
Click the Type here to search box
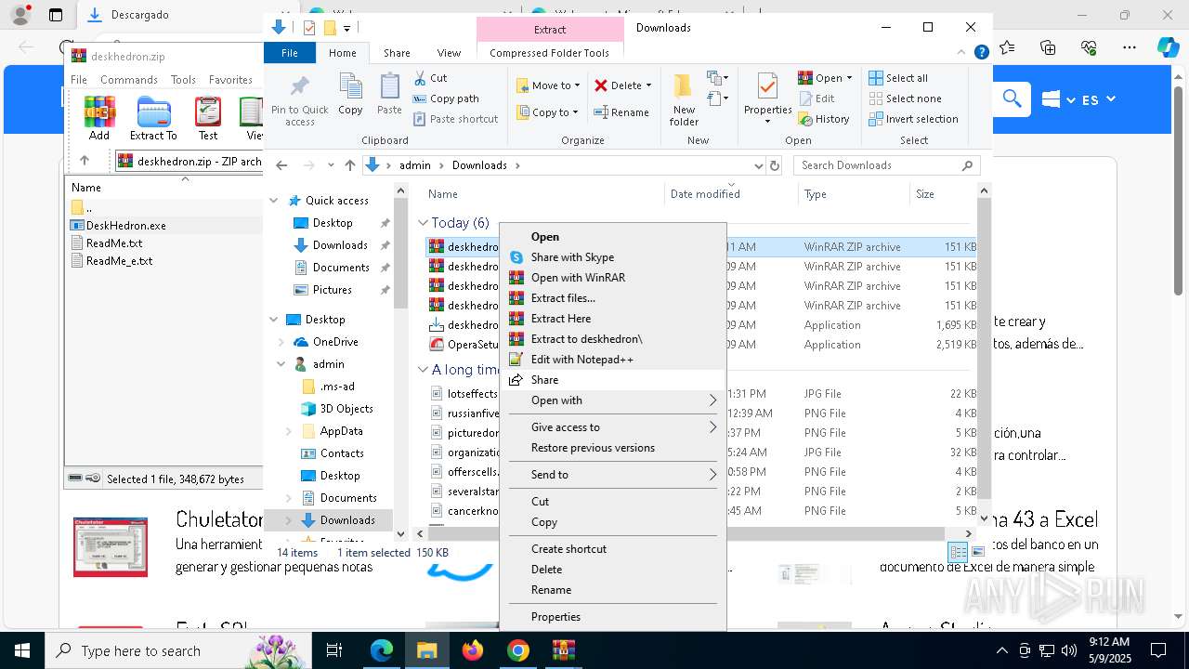(178, 650)
